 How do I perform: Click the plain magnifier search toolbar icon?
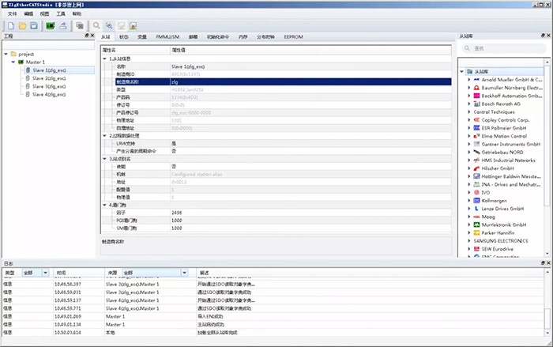pos(96,26)
